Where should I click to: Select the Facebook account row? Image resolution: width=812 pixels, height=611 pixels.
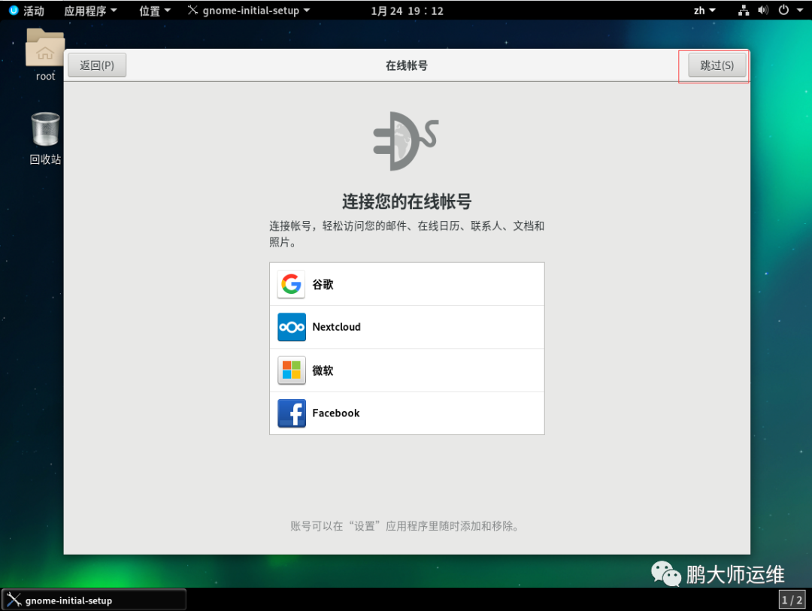pyautogui.click(x=407, y=413)
